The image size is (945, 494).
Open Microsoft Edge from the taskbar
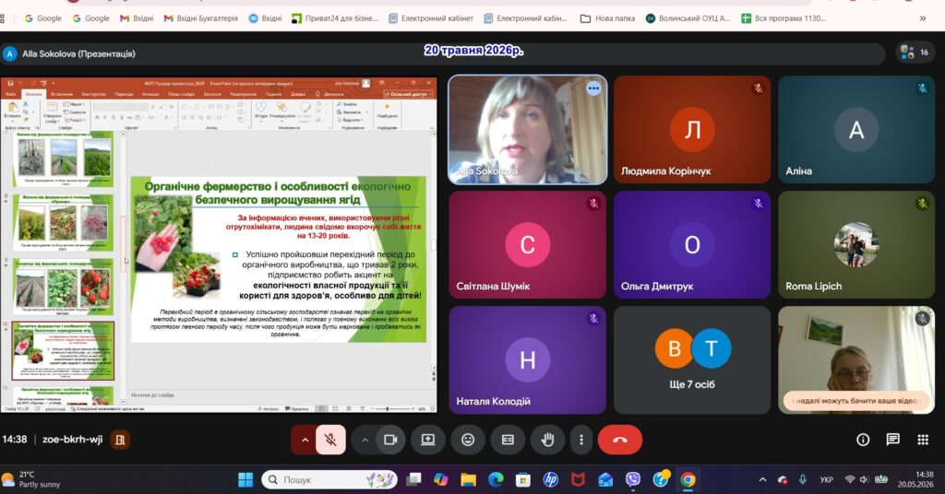(496, 479)
